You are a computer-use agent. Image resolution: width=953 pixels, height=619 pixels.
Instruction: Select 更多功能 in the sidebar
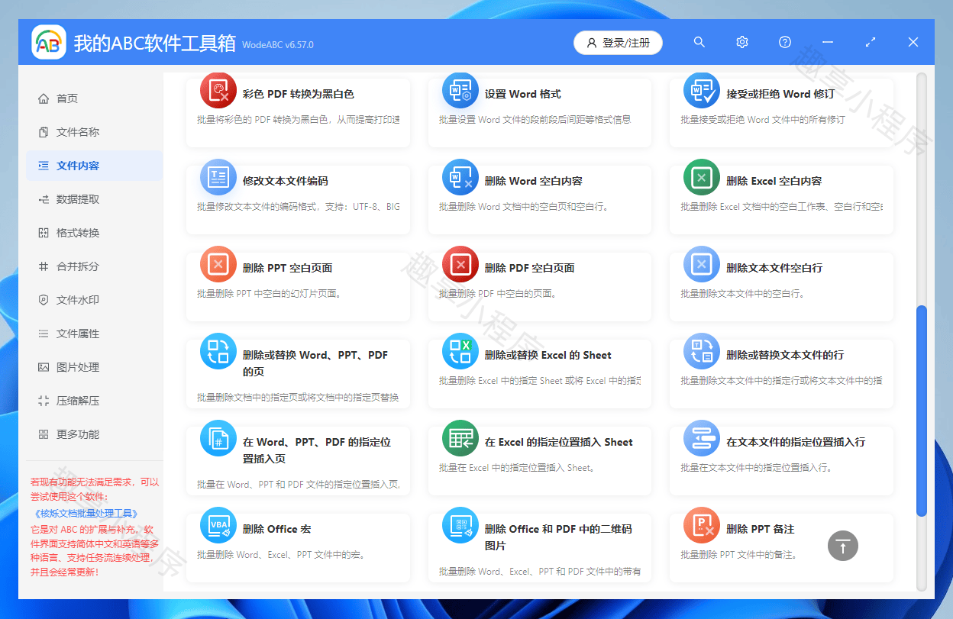pyautogui.click(x=95, y=434)
